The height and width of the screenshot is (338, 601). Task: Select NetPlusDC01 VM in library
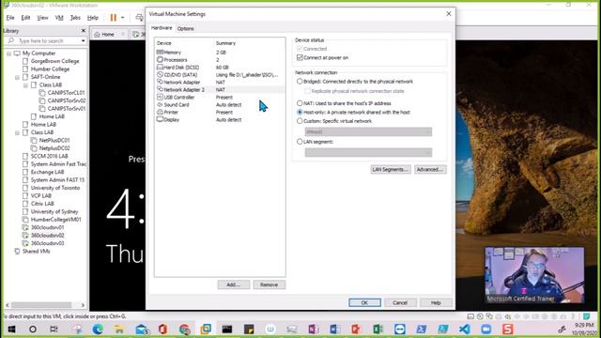54,140
